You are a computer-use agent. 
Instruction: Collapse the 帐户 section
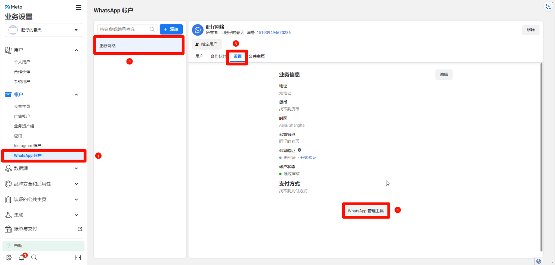coord(76,95)
